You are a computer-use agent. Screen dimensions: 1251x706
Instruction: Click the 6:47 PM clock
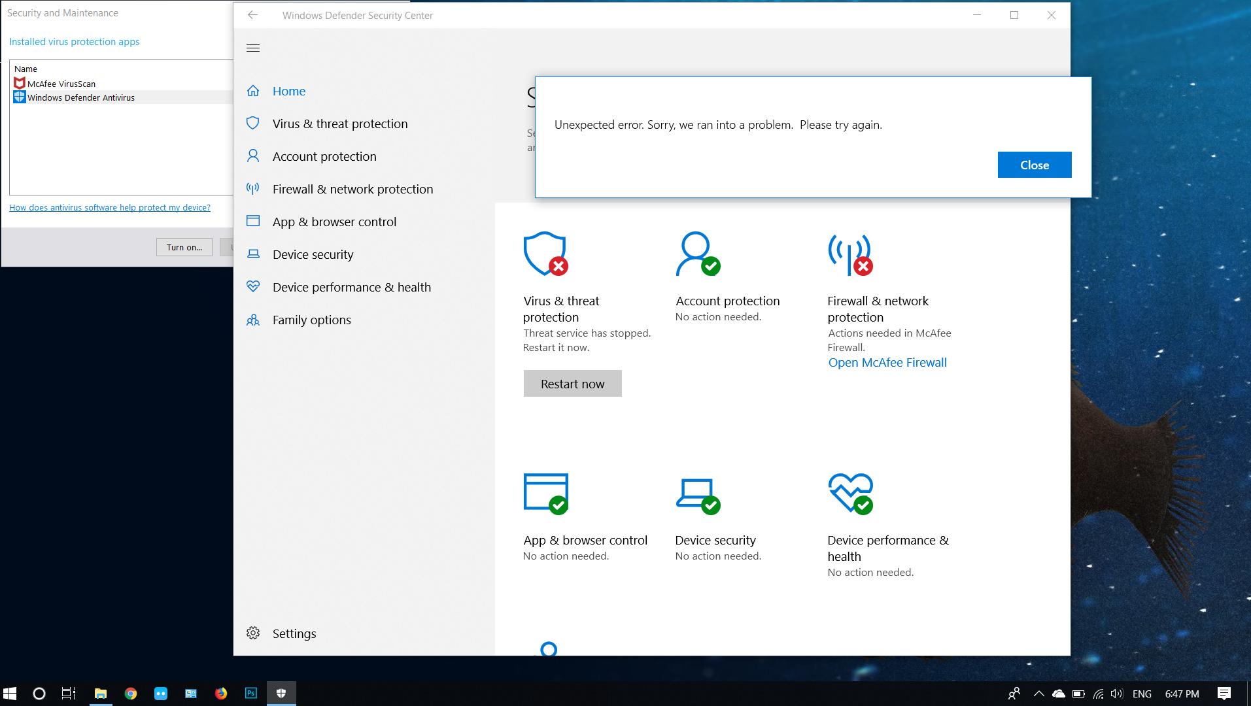(x=1182, y=694)
